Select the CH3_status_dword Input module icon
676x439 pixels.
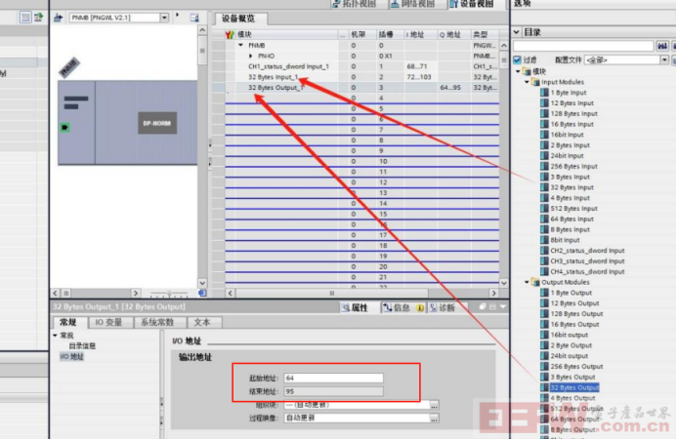[x=544, y=261]
